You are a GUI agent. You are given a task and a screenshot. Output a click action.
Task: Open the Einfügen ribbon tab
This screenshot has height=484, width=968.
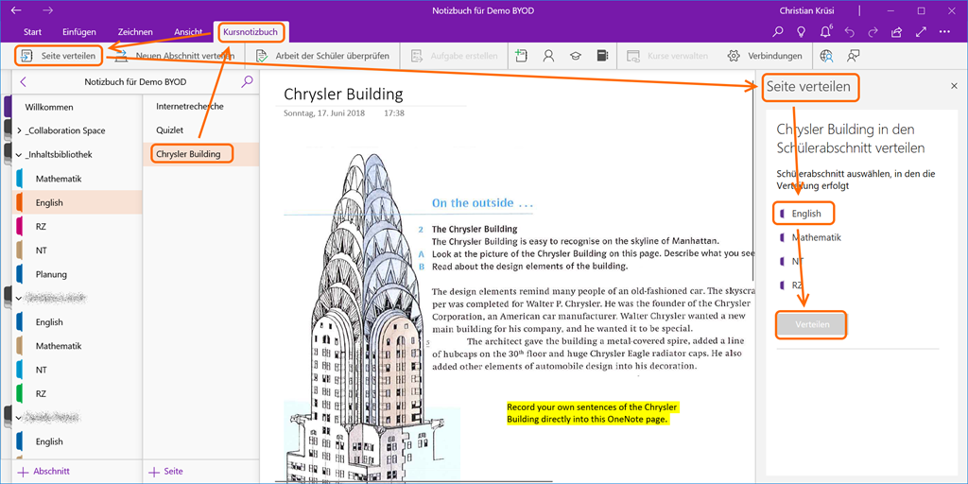[x=79, y=32]
